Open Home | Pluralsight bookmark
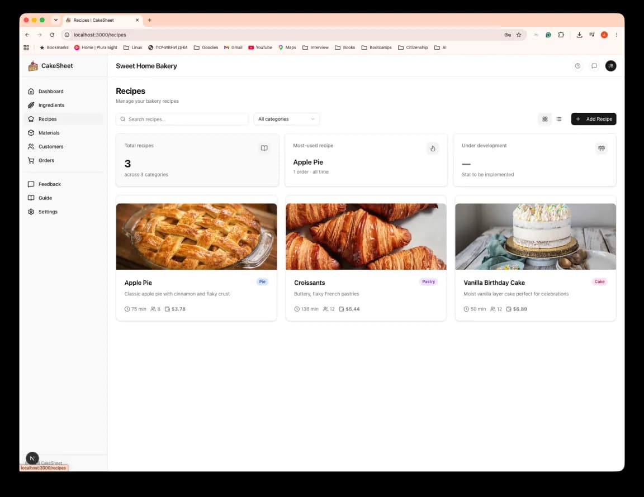This screenshot has width=644, height=497. [96, 47]
